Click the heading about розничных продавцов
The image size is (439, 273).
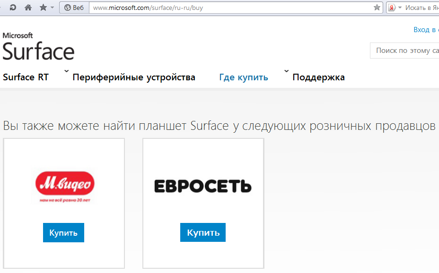(x=219, y=126)
